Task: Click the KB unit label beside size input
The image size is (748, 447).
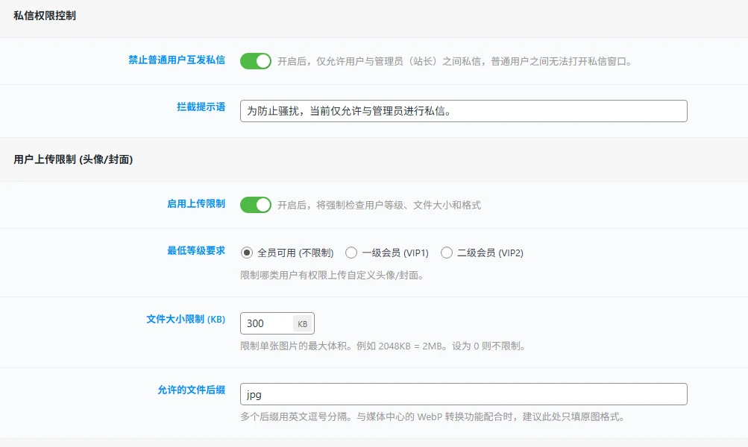Action: [x=301, y=323]
